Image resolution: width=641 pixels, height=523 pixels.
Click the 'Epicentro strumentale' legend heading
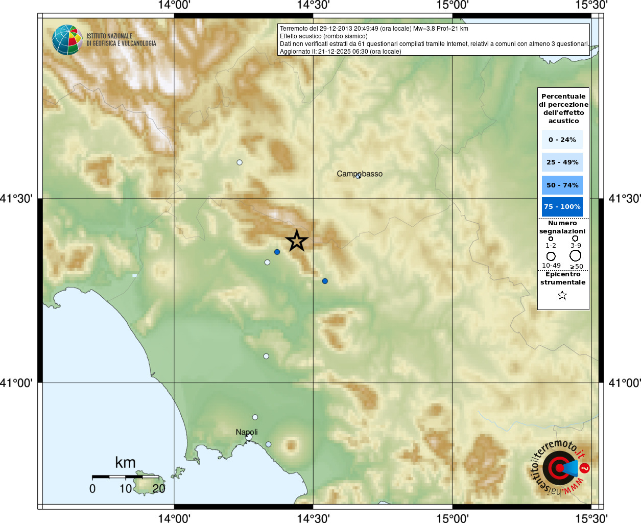click(563, 278)
